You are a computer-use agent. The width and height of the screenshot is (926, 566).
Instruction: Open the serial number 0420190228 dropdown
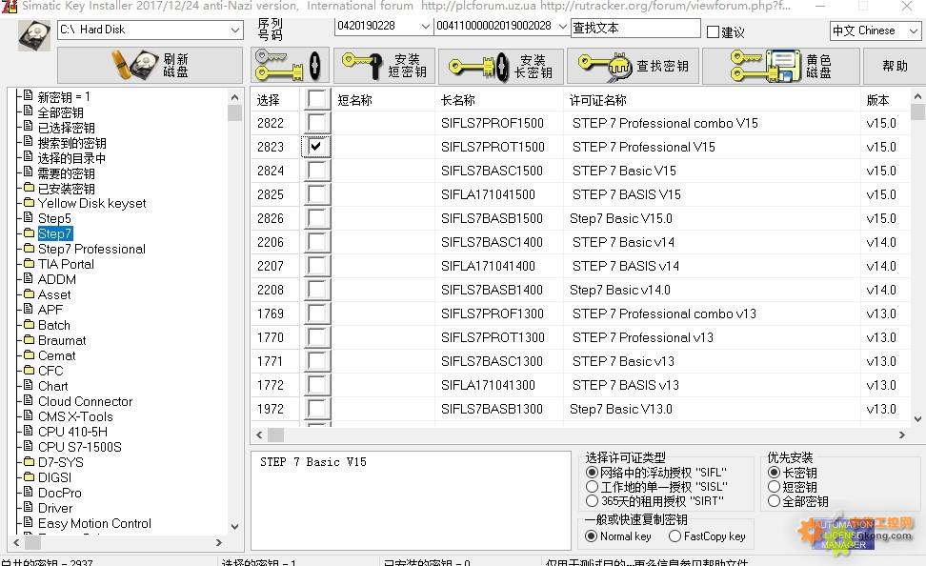pyautogui.click(x=425, y=26)
